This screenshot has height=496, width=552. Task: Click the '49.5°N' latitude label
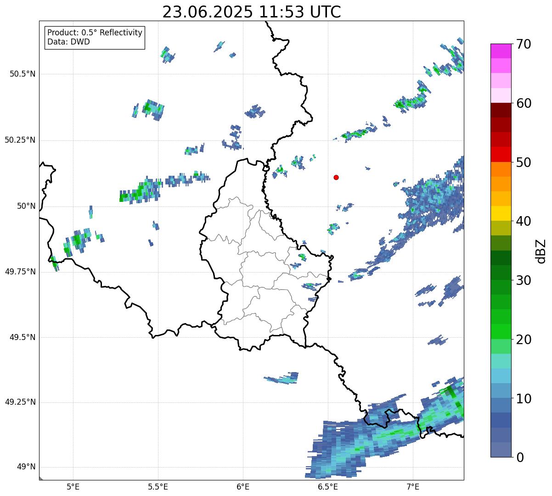click(23, 337)
